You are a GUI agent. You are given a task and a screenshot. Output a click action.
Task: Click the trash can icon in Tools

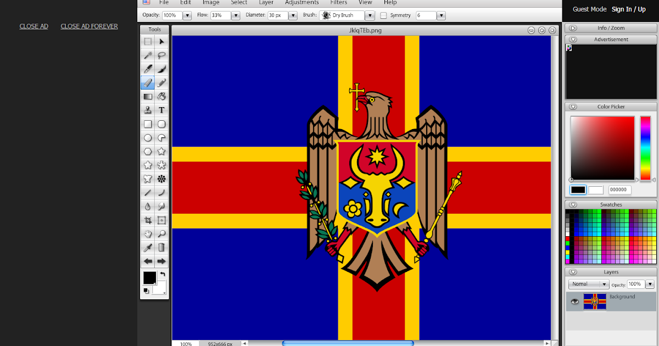161,247
